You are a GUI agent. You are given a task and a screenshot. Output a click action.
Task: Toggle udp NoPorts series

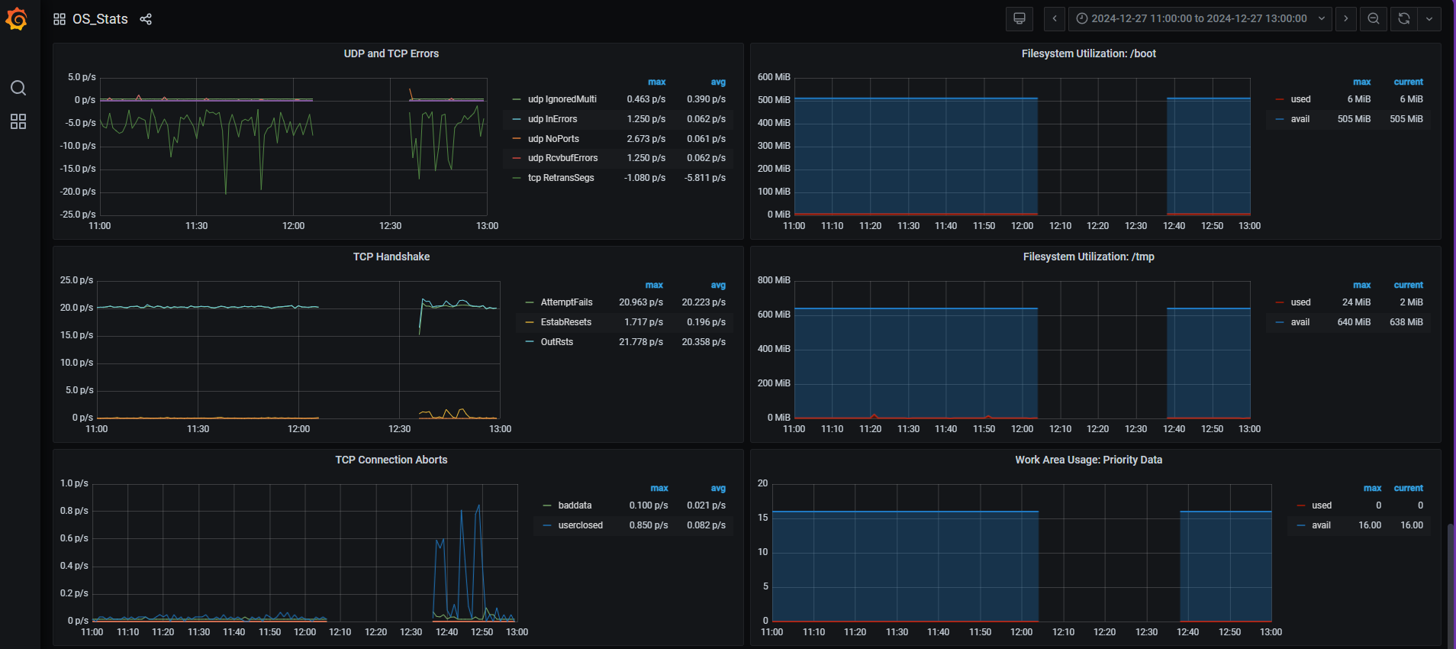pyautogui.click(x=553, y=139)
